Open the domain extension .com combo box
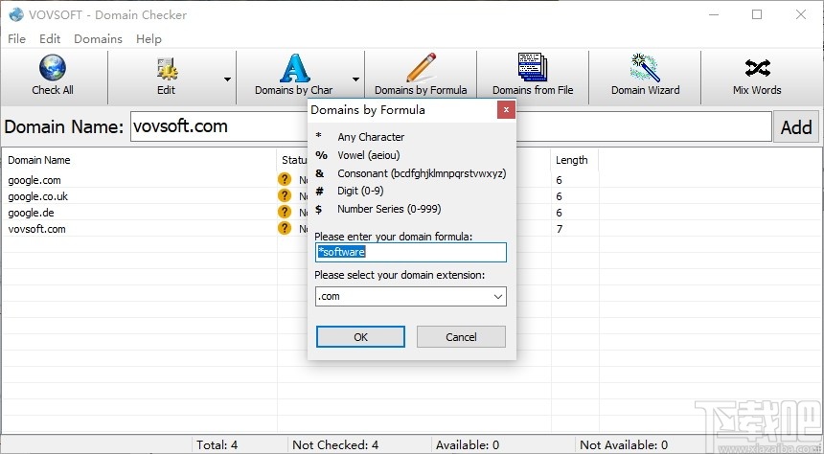Screen dimensions: 824x454 [x=411, y=296]
